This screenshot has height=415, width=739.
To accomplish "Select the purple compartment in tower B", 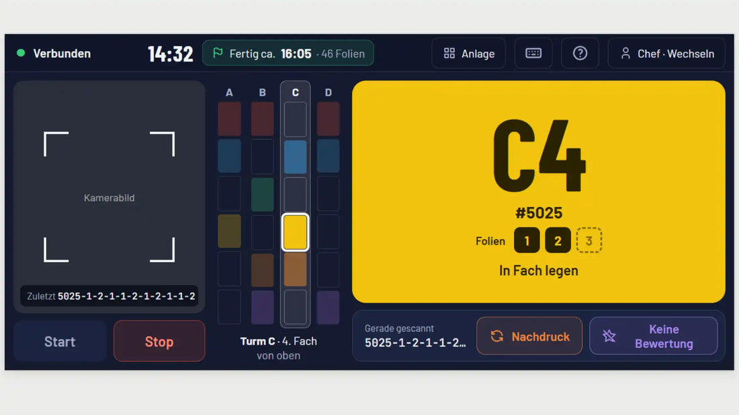I will click(263, 307).
